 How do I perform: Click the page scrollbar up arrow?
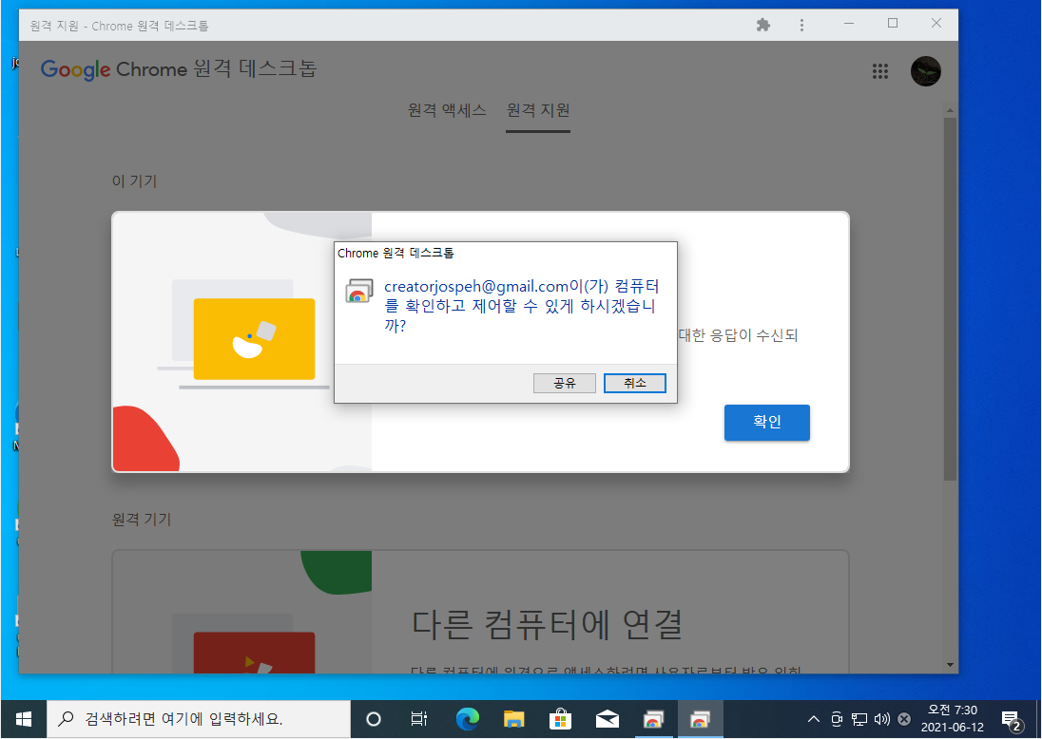(x=950, y=110)
